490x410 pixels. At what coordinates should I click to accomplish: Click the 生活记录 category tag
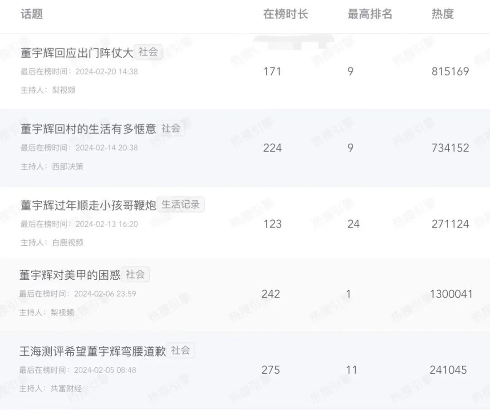click(x=181, y=204)
